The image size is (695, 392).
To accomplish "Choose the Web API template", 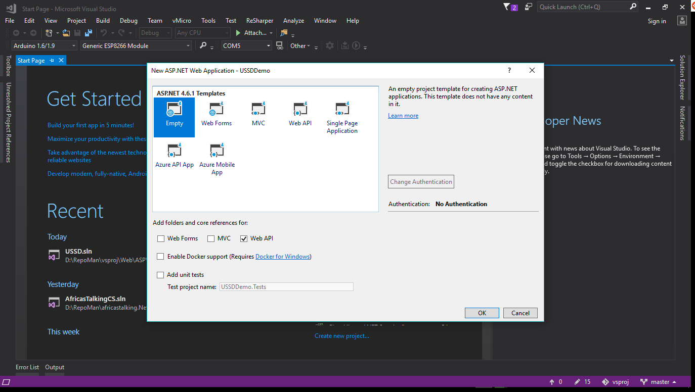I will 300,114.
